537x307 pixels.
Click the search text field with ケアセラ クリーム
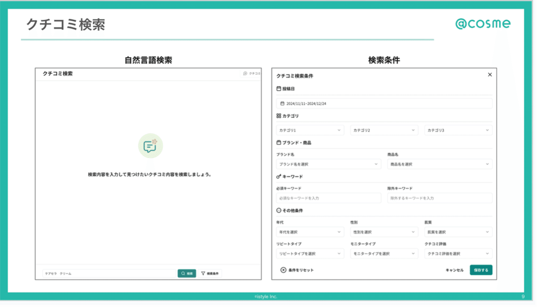pyautogui.click(x=109, y=273)
